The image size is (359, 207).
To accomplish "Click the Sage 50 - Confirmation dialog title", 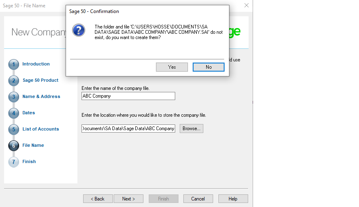I will point(94,11).
